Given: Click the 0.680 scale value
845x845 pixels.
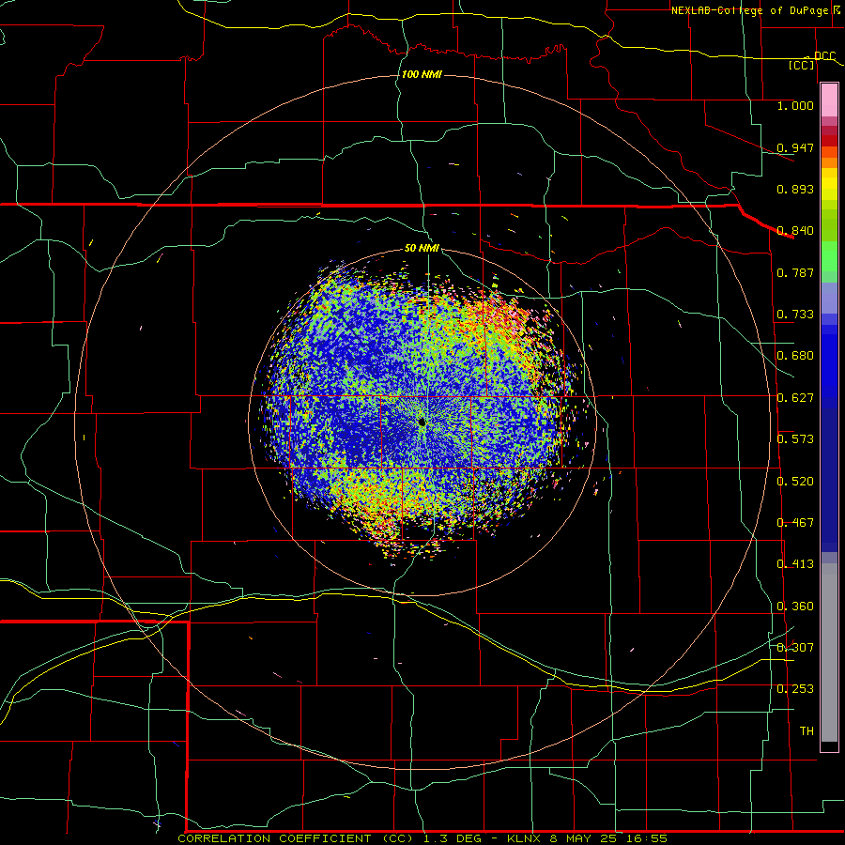Looking at the screenshot, I should 795,356.
